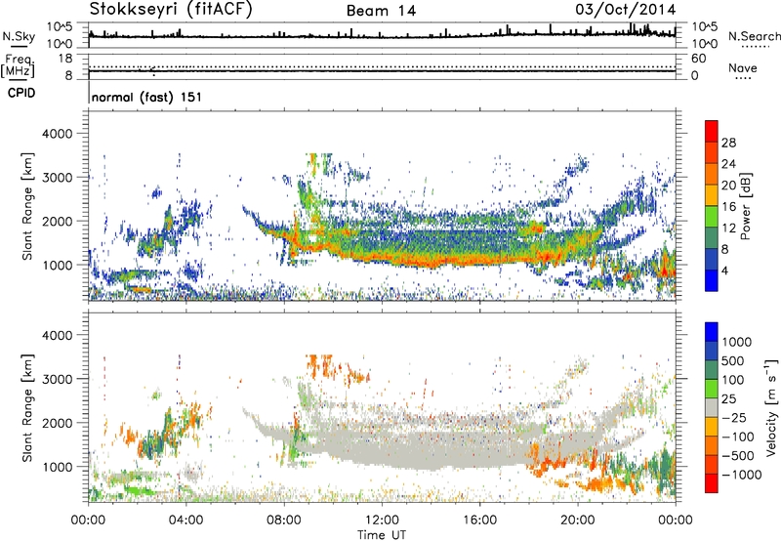Viewport: 781px width, 541px height.
Task: Click the 'N.Sky' legend label
Action: point(19,36)
